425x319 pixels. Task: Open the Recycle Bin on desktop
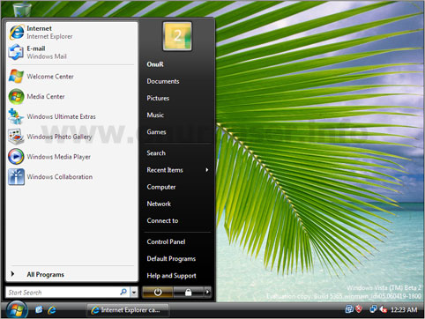tap(22, 9)
